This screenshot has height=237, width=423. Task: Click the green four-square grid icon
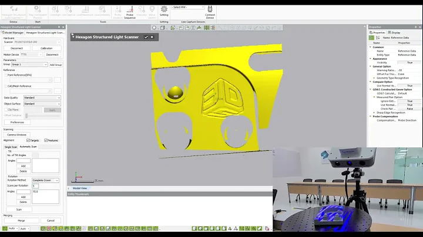[207, 28]
